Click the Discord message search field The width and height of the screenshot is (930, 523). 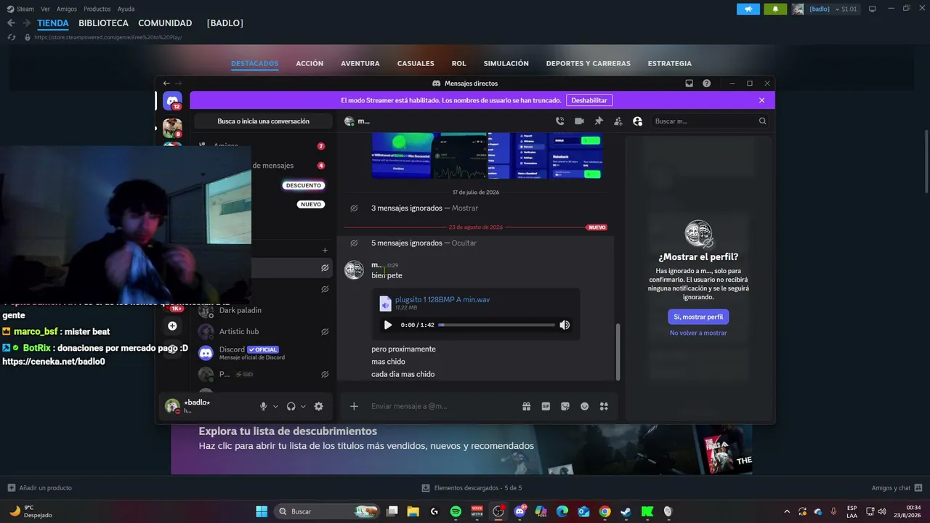click(x=709, y=121)
